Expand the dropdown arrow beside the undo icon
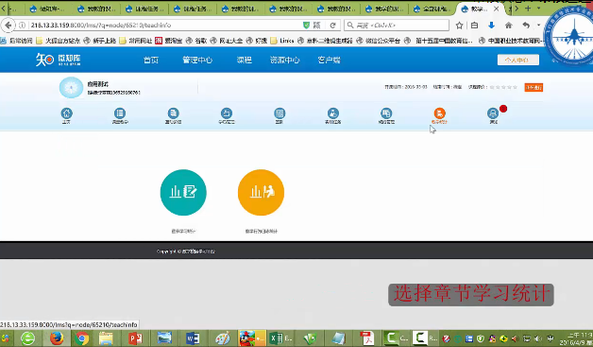Screen dimensions: 593x347 (538, 25)
